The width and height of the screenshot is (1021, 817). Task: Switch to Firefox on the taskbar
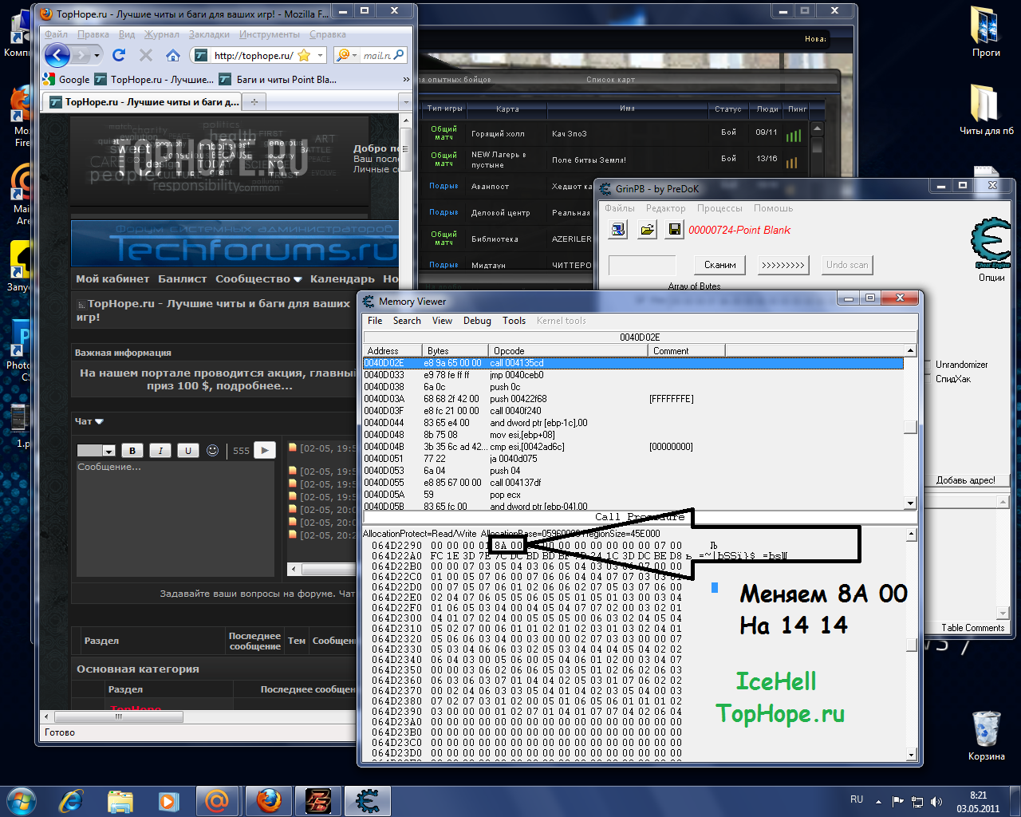point(269,799)
